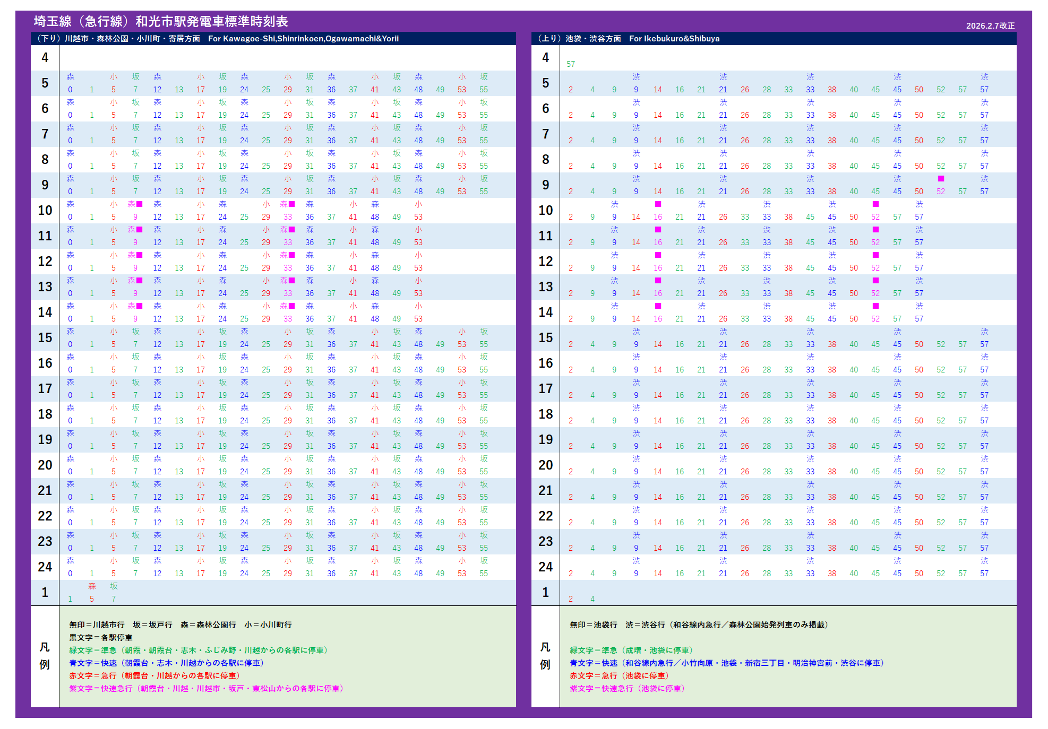The height and width of the screenshot is (729, 1048).
Task: Click the hour 12 label in the downbound table
Action: (x=45, y=262)
